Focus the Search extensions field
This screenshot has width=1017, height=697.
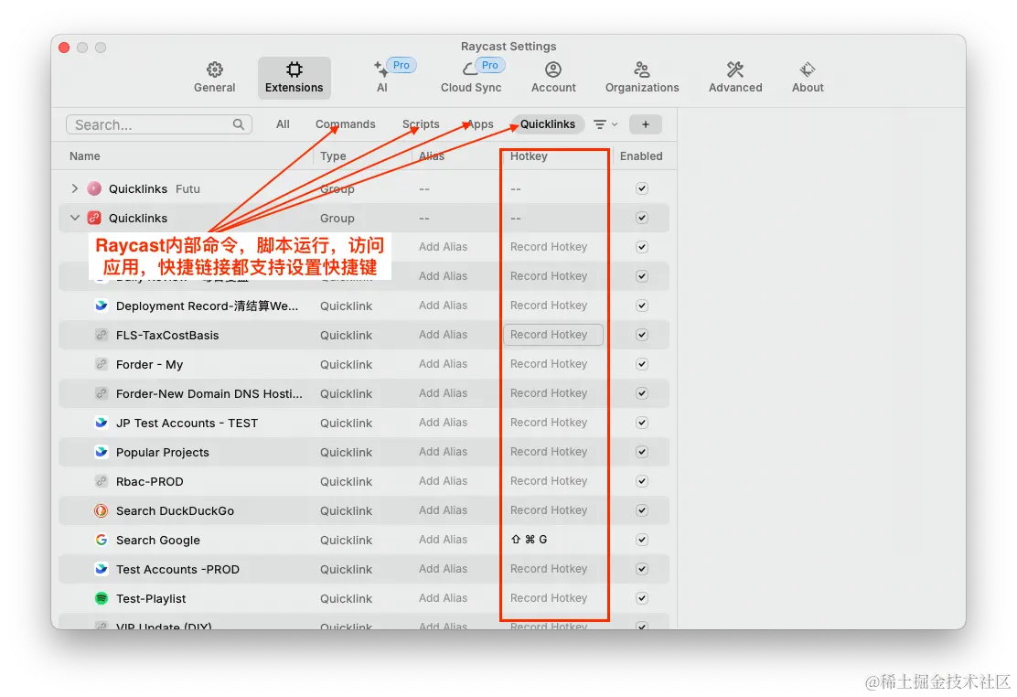[159, 124]
